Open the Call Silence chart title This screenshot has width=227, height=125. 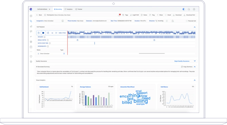[x=164, y=87]
